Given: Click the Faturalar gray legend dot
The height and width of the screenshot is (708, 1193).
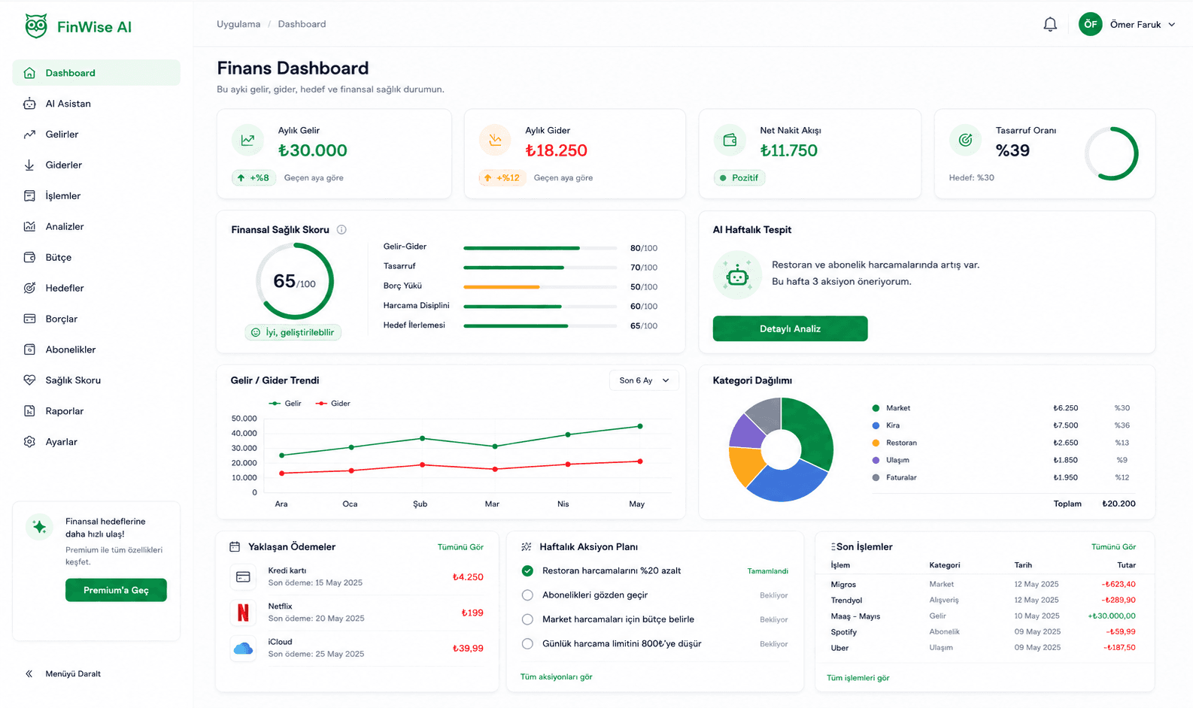Looking at the screenshot, I should (876, 477).
